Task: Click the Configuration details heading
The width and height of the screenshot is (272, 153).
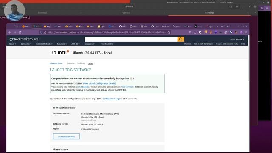Action: pyautogui.click(x=64, y=108)
